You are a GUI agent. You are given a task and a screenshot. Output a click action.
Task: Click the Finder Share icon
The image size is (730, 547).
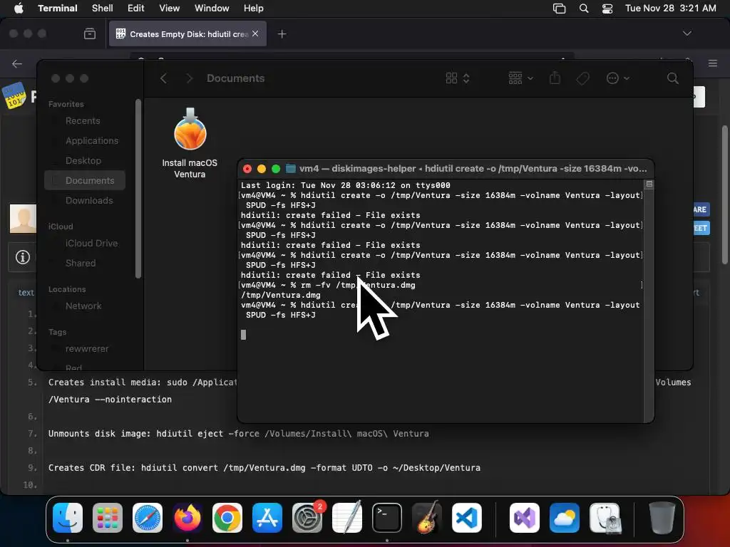coord(555,78)
